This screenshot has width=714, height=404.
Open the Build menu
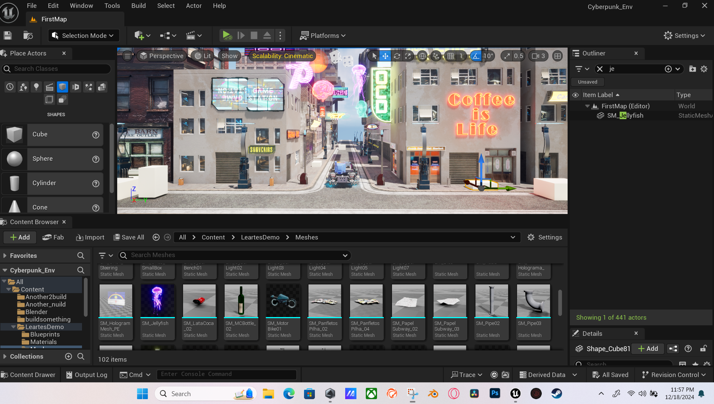pyautogui.click(x=139, y=6)
